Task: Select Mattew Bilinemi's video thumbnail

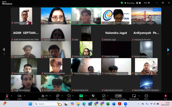Action: click(x=86, y=16)
